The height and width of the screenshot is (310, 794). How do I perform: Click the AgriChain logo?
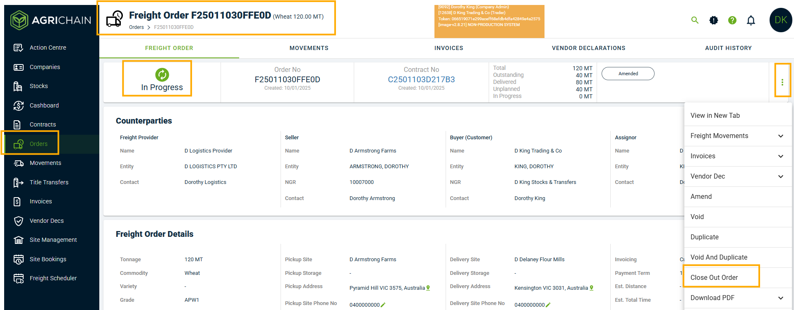click(51, 20)
